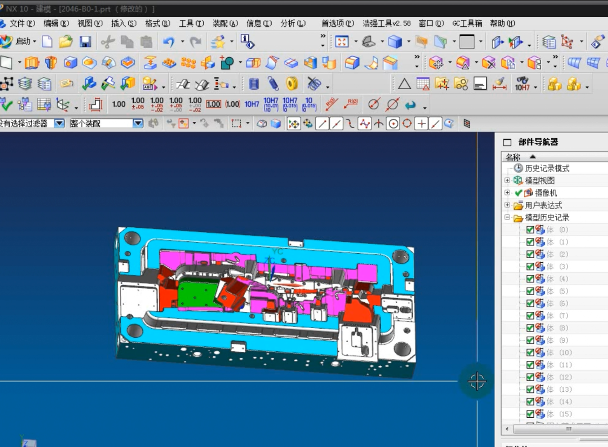Viewport: 608px width, 447px height.
Task: Uncheck the body (1) checkbox
Action: 530,242
